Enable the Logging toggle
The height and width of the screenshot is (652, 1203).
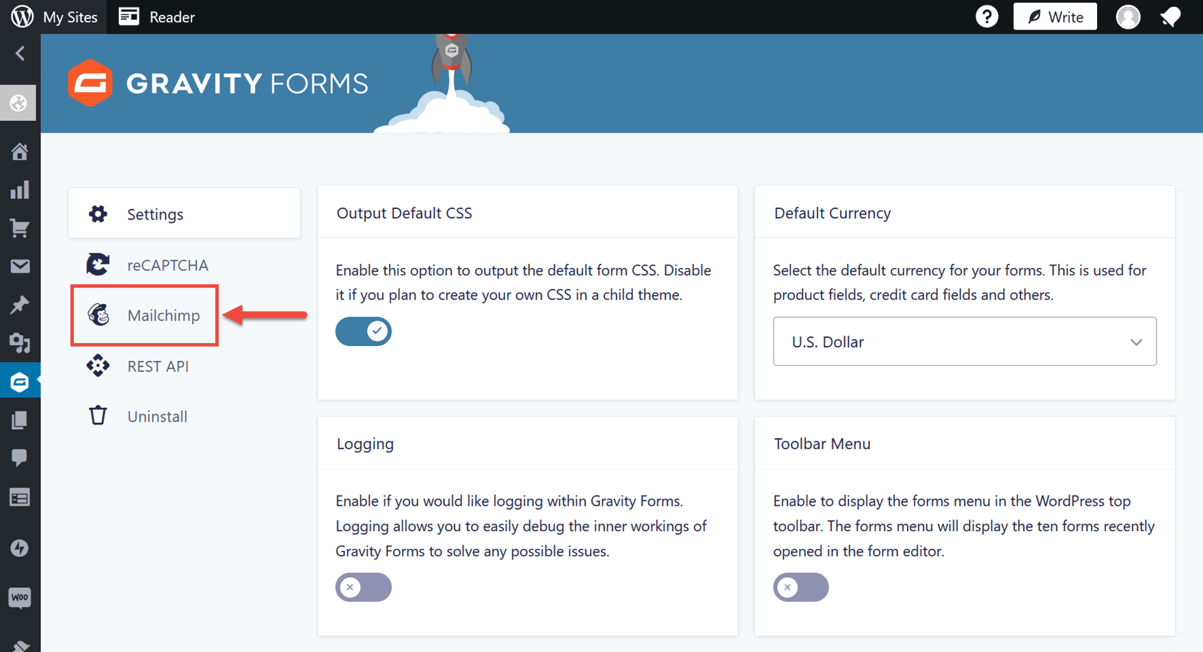pos(363,587)
